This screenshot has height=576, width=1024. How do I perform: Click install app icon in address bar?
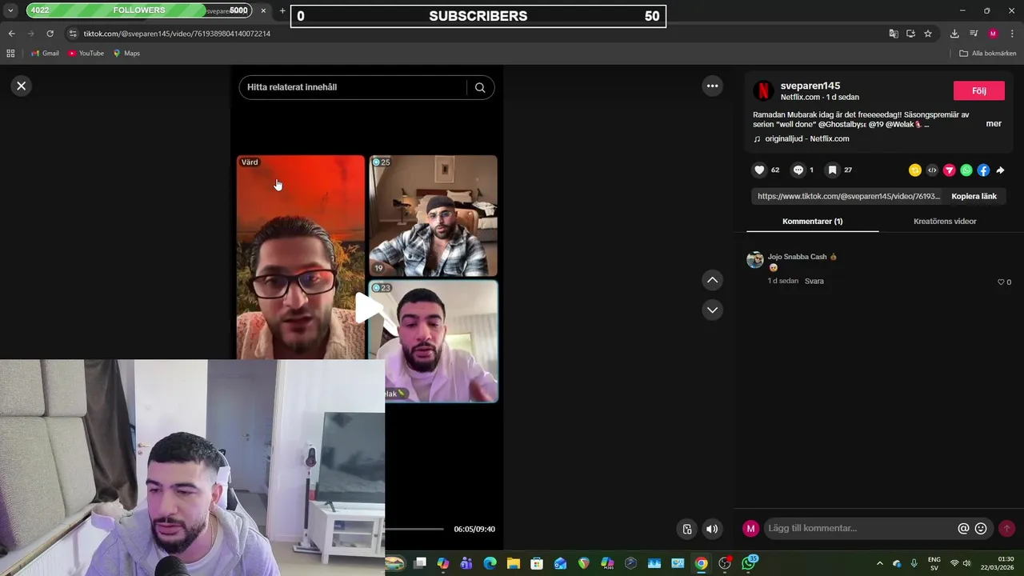click(910, 34)
